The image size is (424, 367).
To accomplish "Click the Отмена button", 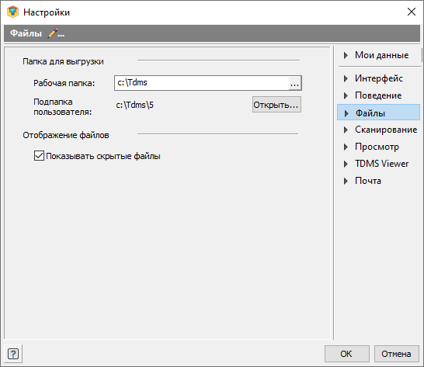I will (x=396, y=354).
